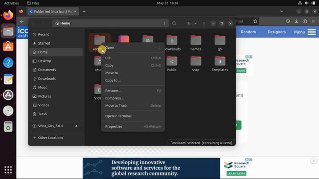Open Help from Ubuntu dock
The width and height of the screenshot is (319, 179).
click(x=8, y=63)
